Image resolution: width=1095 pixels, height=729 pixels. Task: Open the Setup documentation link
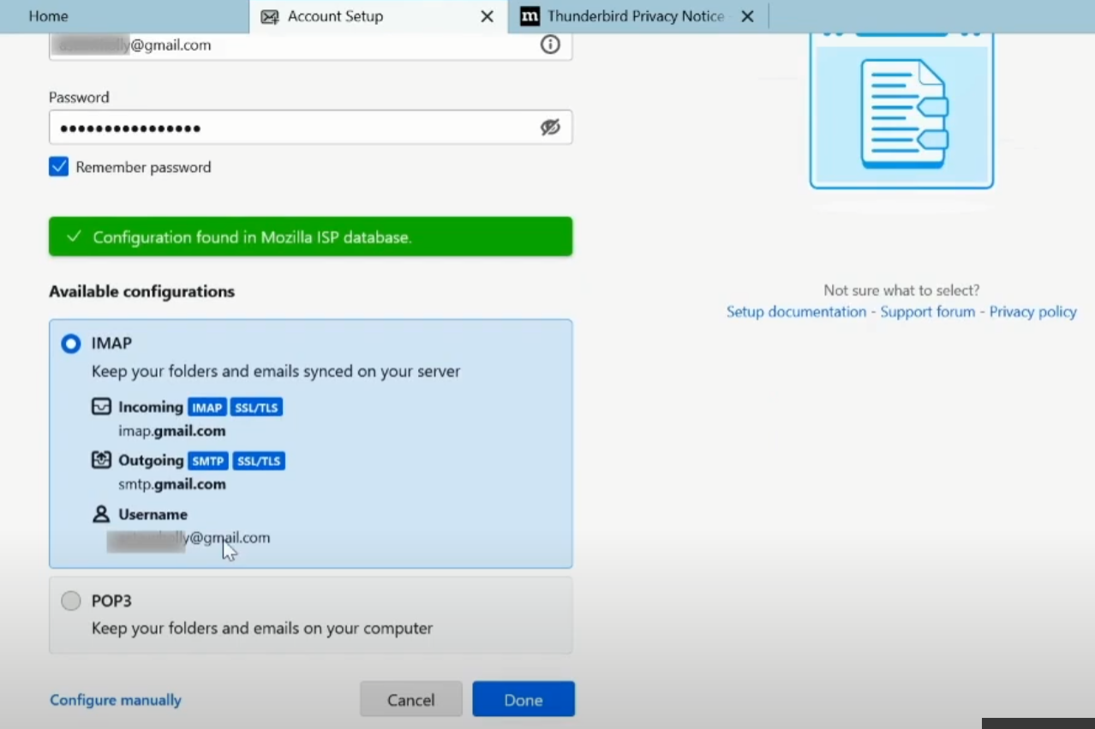[x=796, y=312]
